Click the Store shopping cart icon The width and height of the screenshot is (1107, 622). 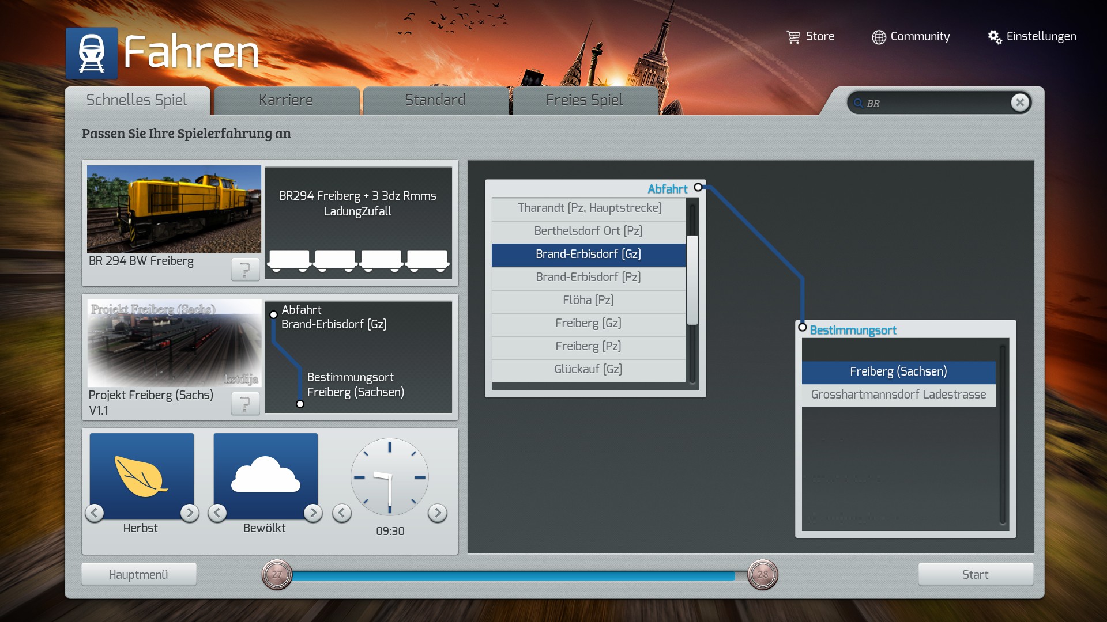tap(793, 37)
